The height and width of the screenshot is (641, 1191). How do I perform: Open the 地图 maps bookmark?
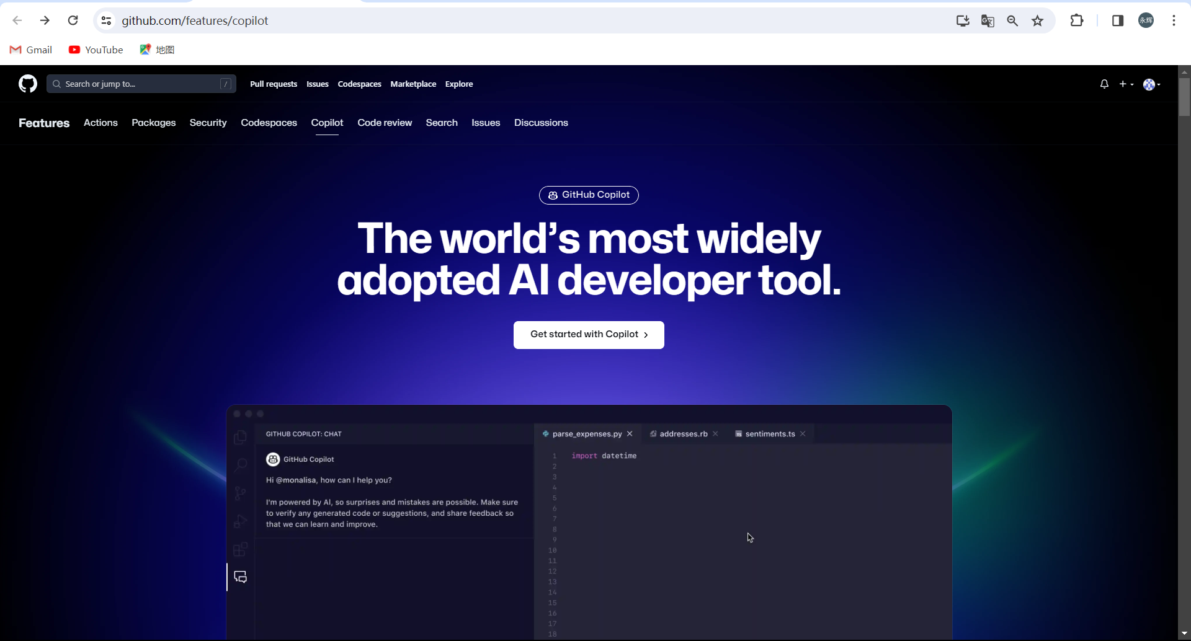(157, 50)
